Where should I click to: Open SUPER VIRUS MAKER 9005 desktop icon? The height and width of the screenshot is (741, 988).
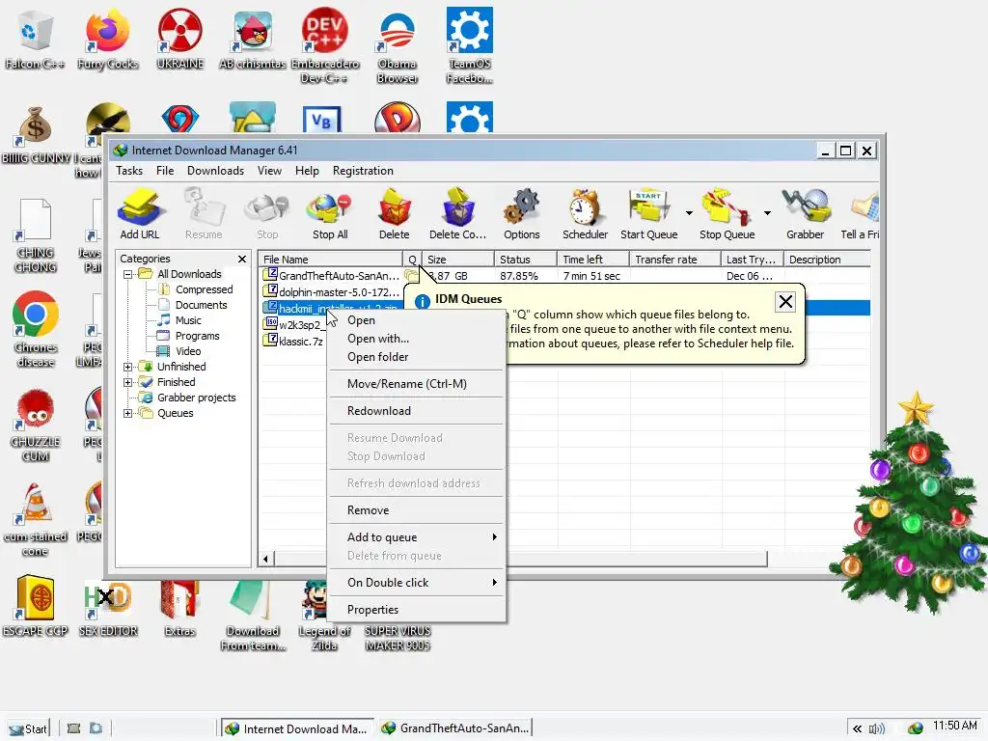coord(398,638)
